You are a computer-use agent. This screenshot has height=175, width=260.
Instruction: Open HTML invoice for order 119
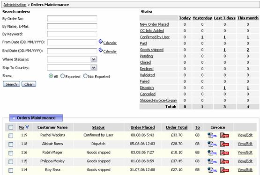pyautogui.click(x=212, y=135)
